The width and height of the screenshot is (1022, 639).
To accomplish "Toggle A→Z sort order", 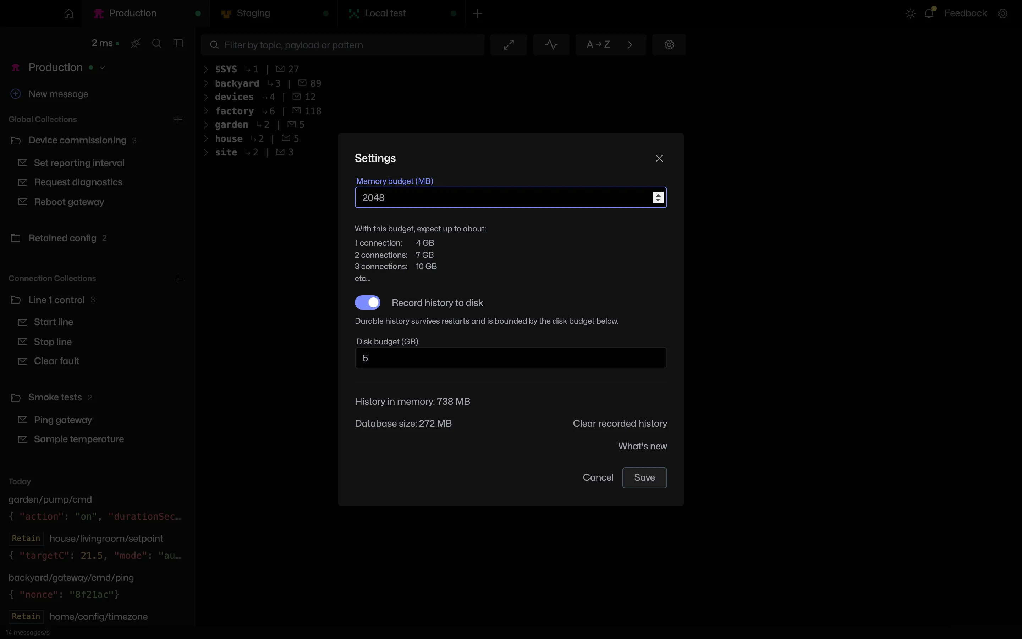I will [598, 45].
